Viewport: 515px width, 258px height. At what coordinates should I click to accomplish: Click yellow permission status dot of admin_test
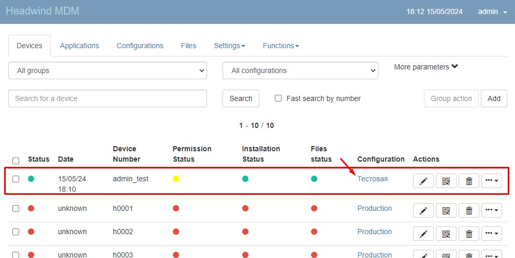coord(176,179)
